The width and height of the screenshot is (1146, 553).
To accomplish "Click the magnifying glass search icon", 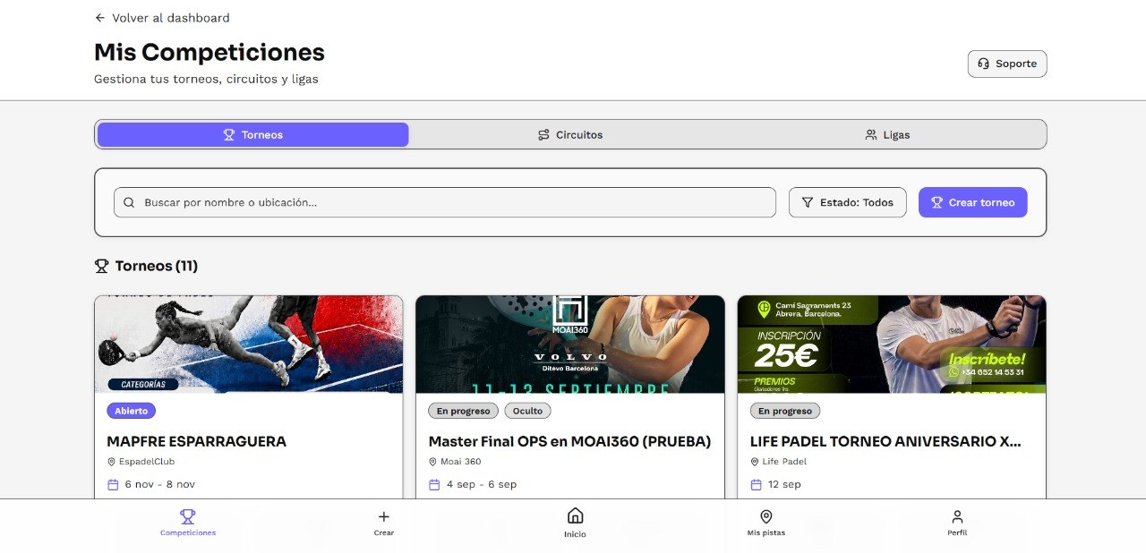I will click(129, 202).
